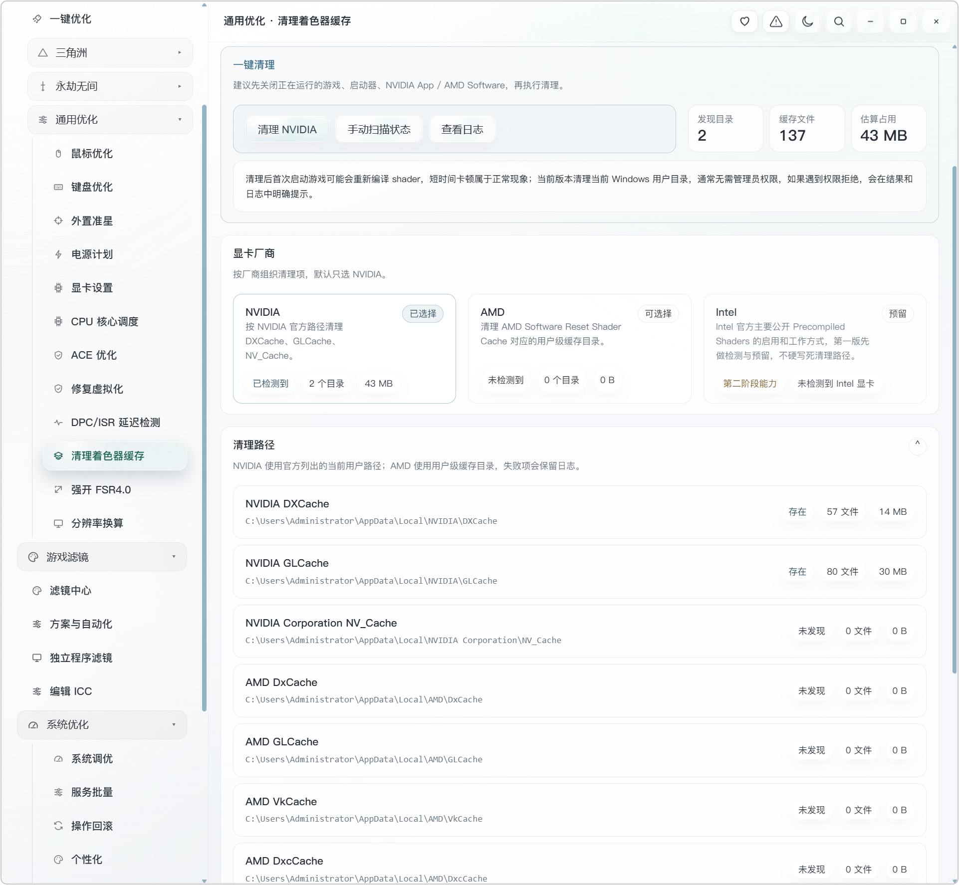The height and width of the screenshot is (885, 959).
Task: Go to 显卡设置 page
Action: (x=115, y=288)
